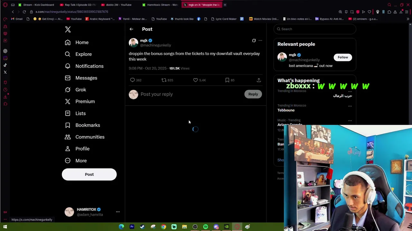Viewport: 412px width, 231px height.
Task: Expand bookmarks bar overflow chevron
Action: point(408,19)
